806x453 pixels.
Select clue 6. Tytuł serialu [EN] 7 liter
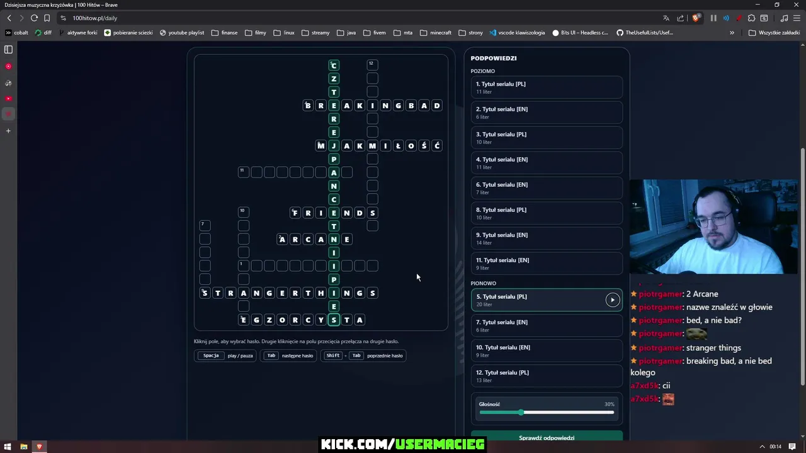[x=547, y=188]
